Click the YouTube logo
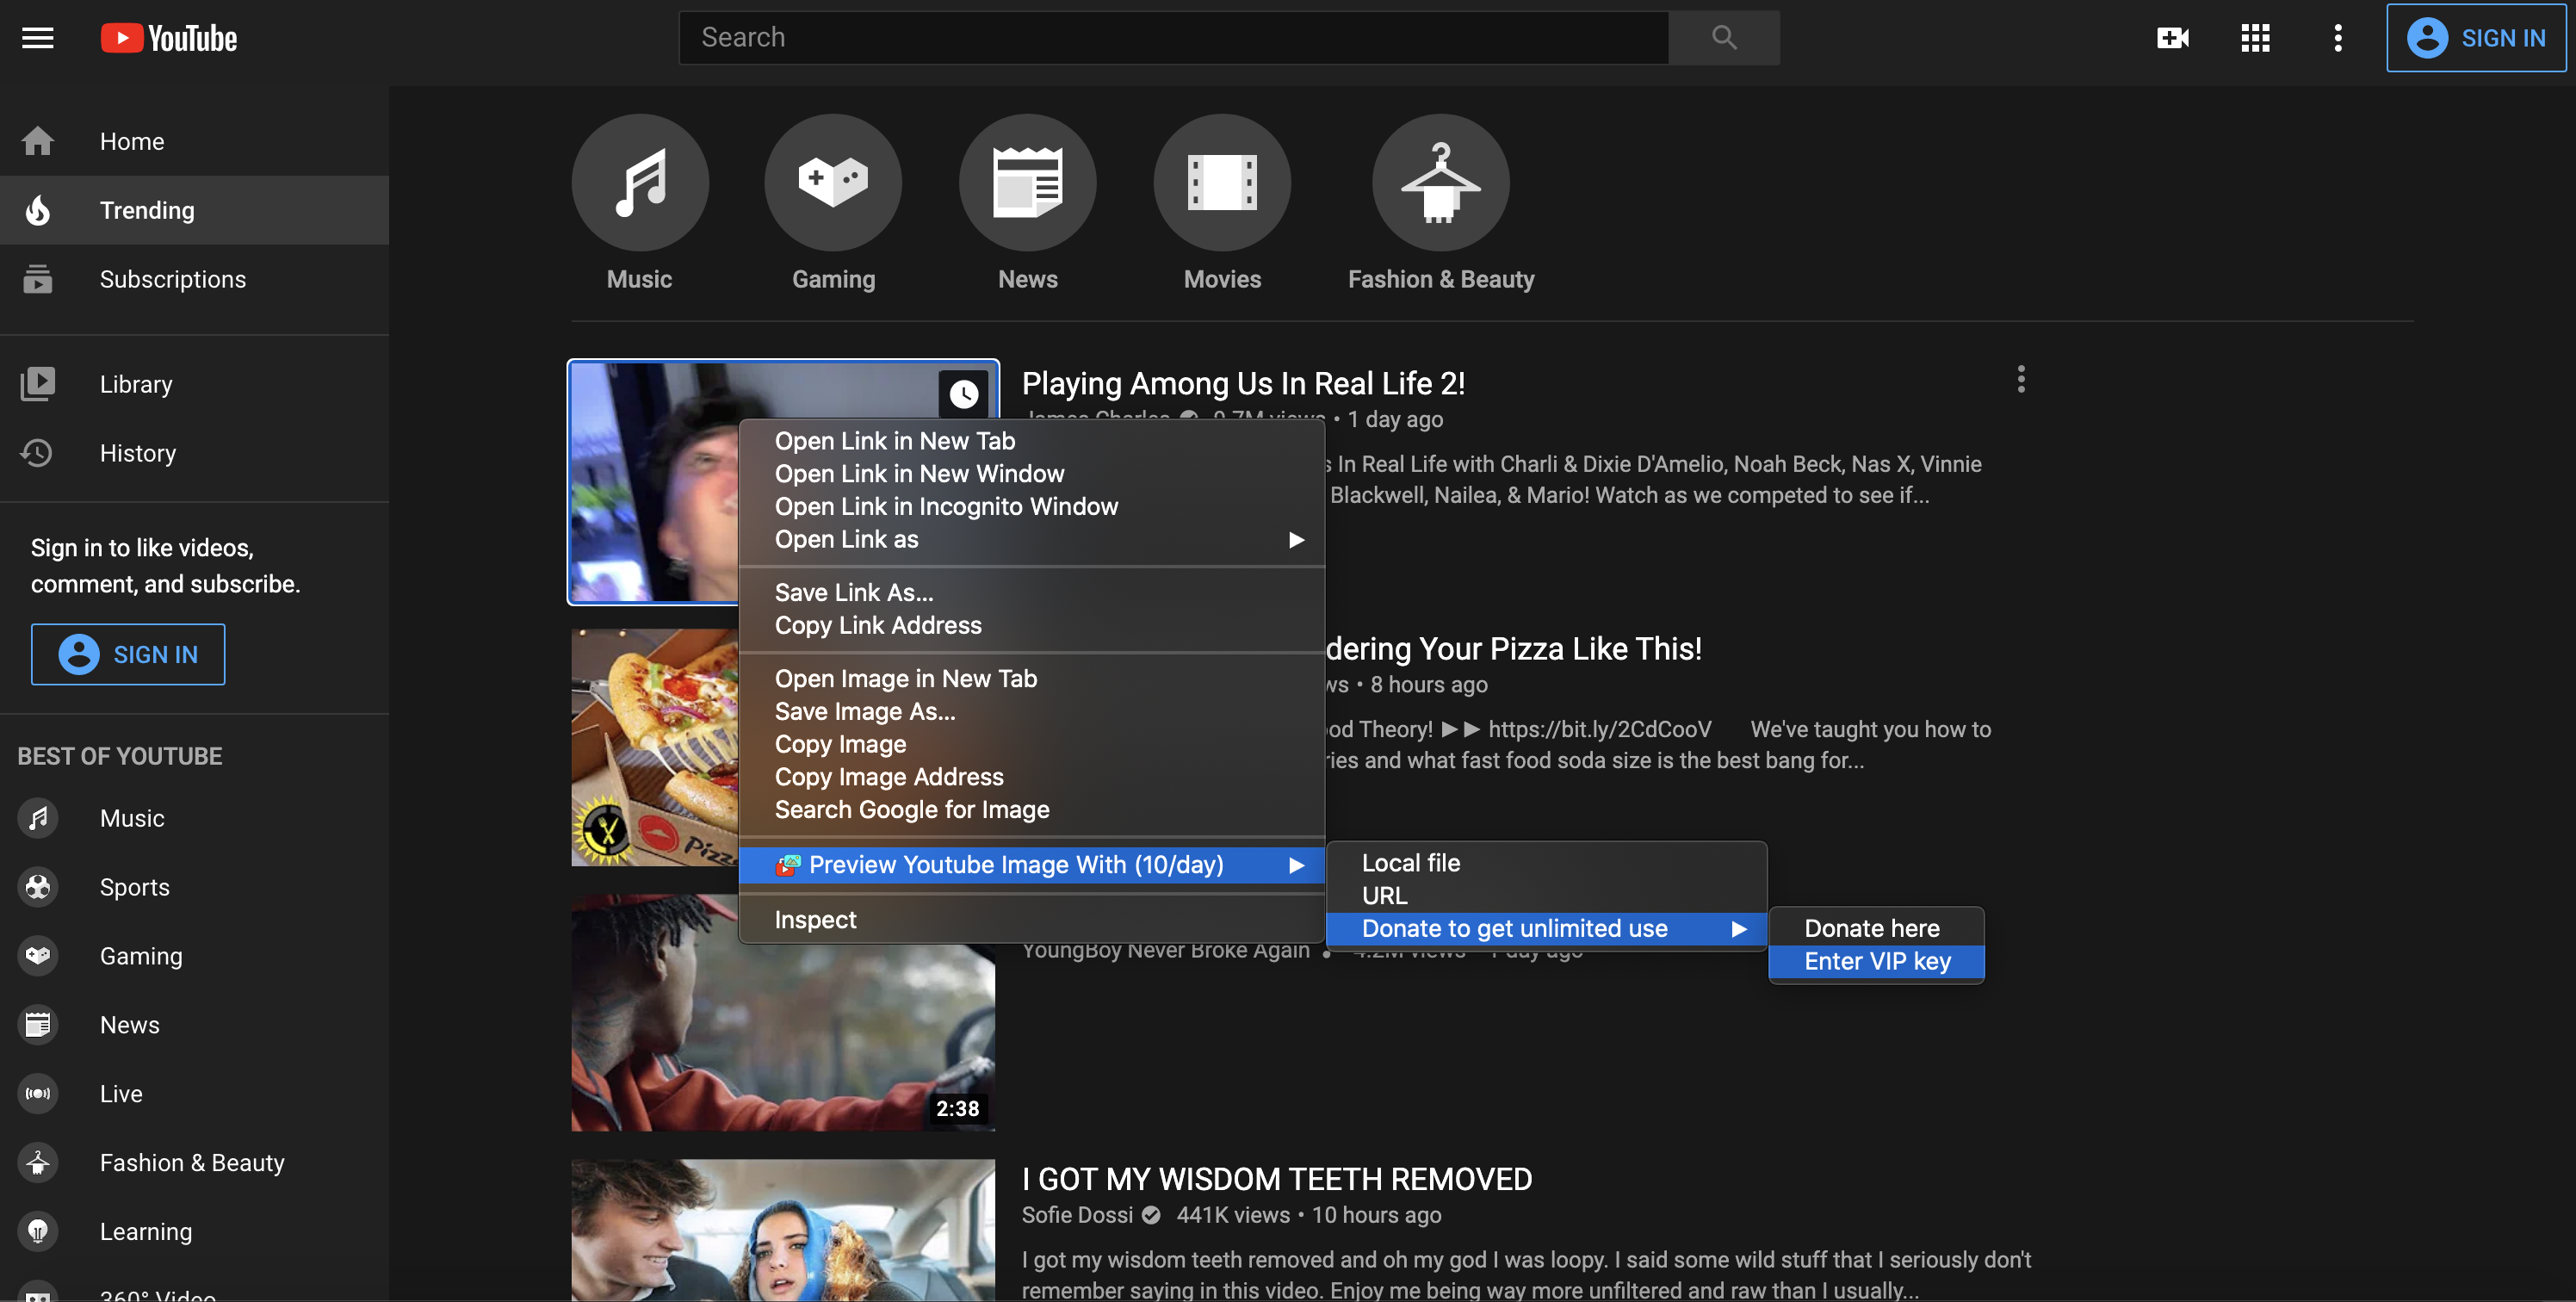 [169, 38]
